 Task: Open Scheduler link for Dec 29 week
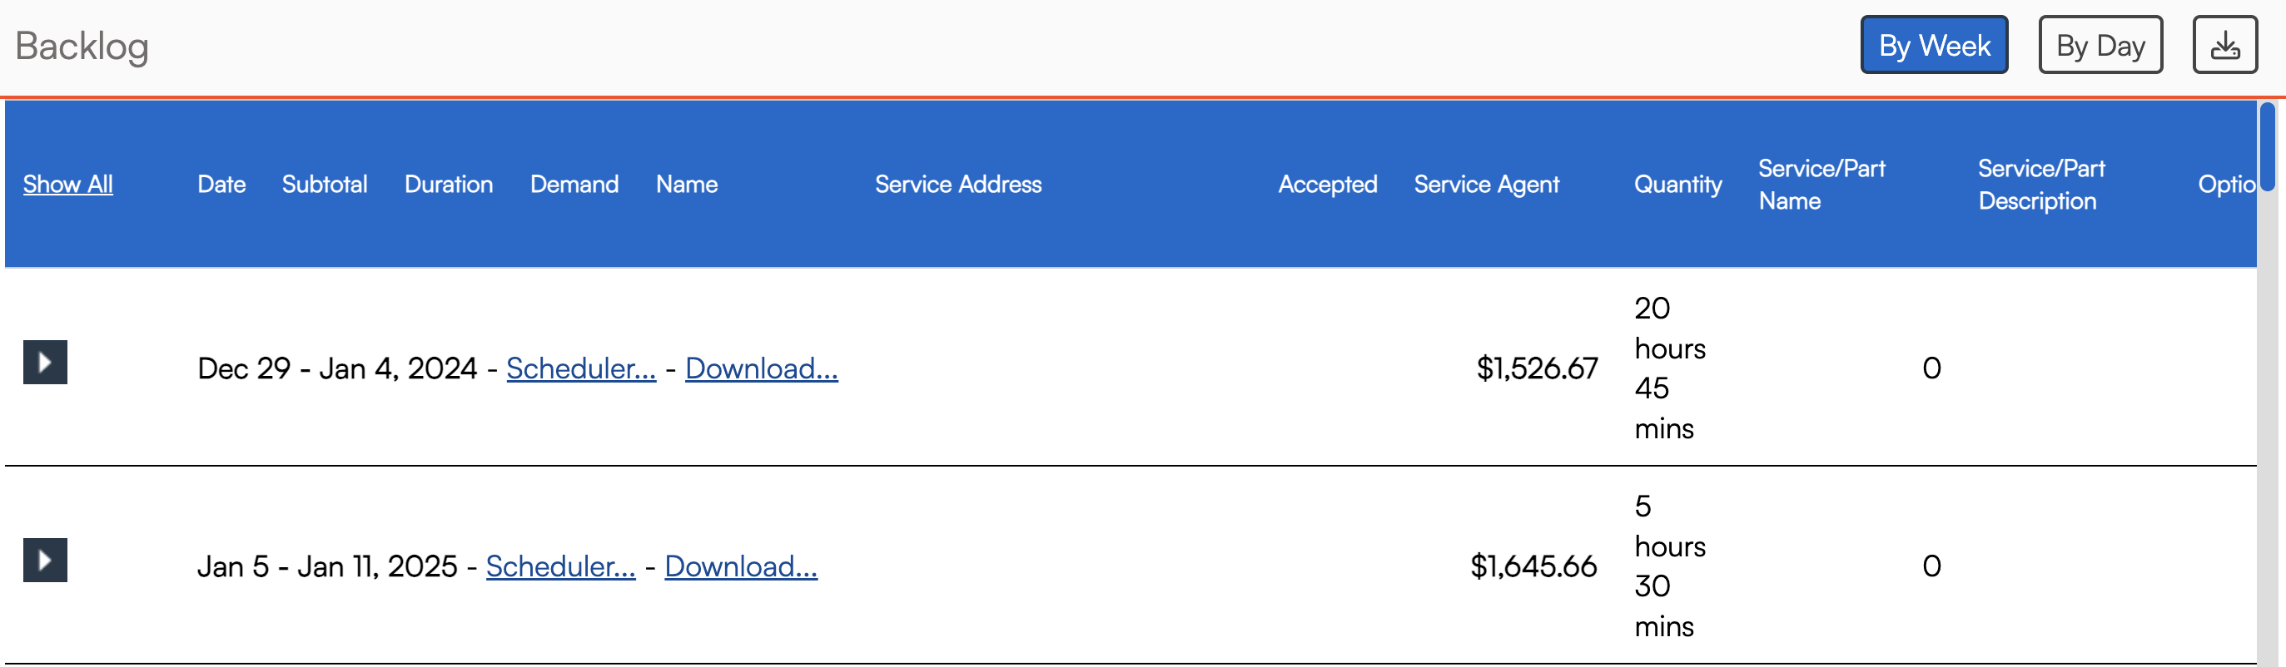(580, 368)
